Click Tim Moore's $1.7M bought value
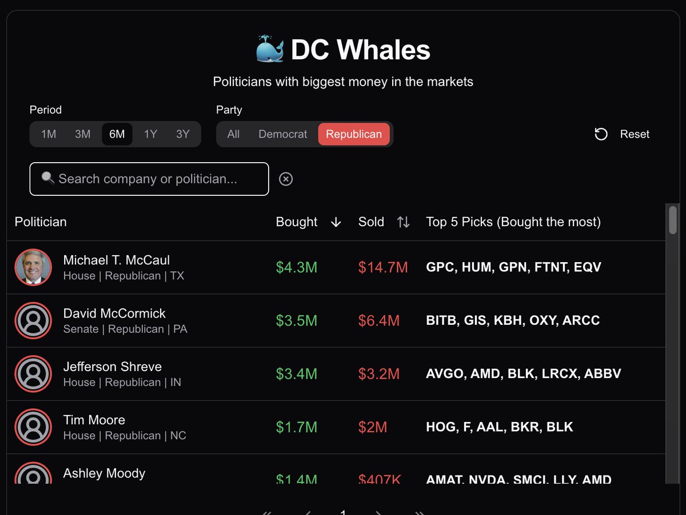This screenshot has height=515, width=686. 297,427
